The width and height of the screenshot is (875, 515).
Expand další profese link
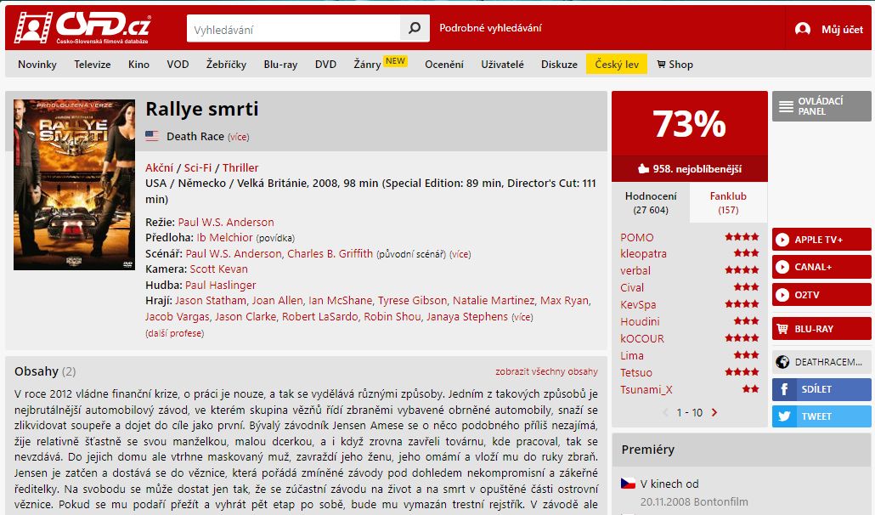(175, 333)
